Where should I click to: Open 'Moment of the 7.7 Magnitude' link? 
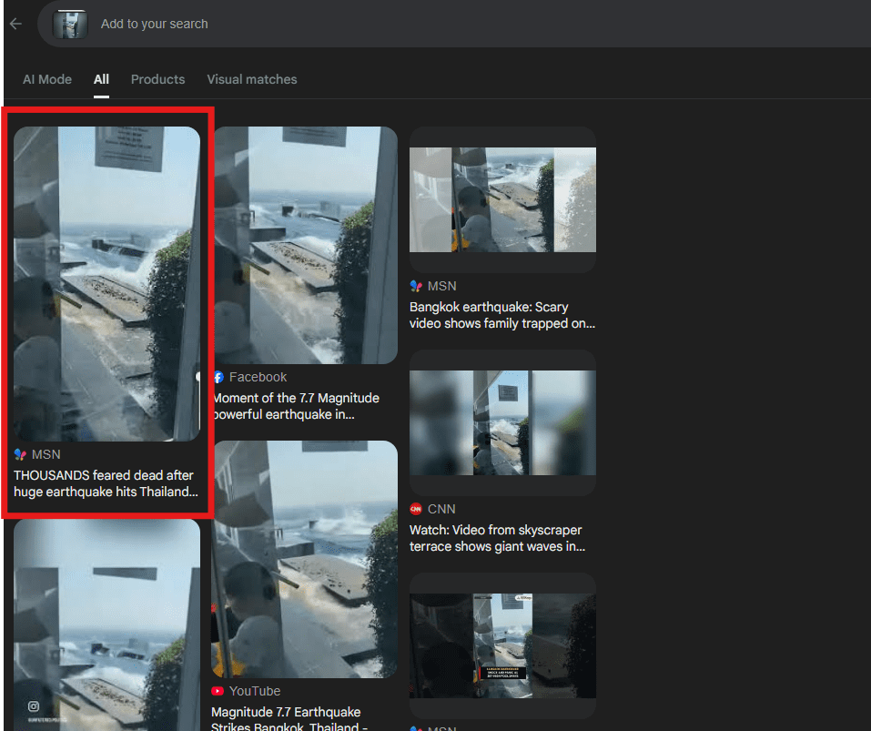pyautogui.click(x=296, y=406)
